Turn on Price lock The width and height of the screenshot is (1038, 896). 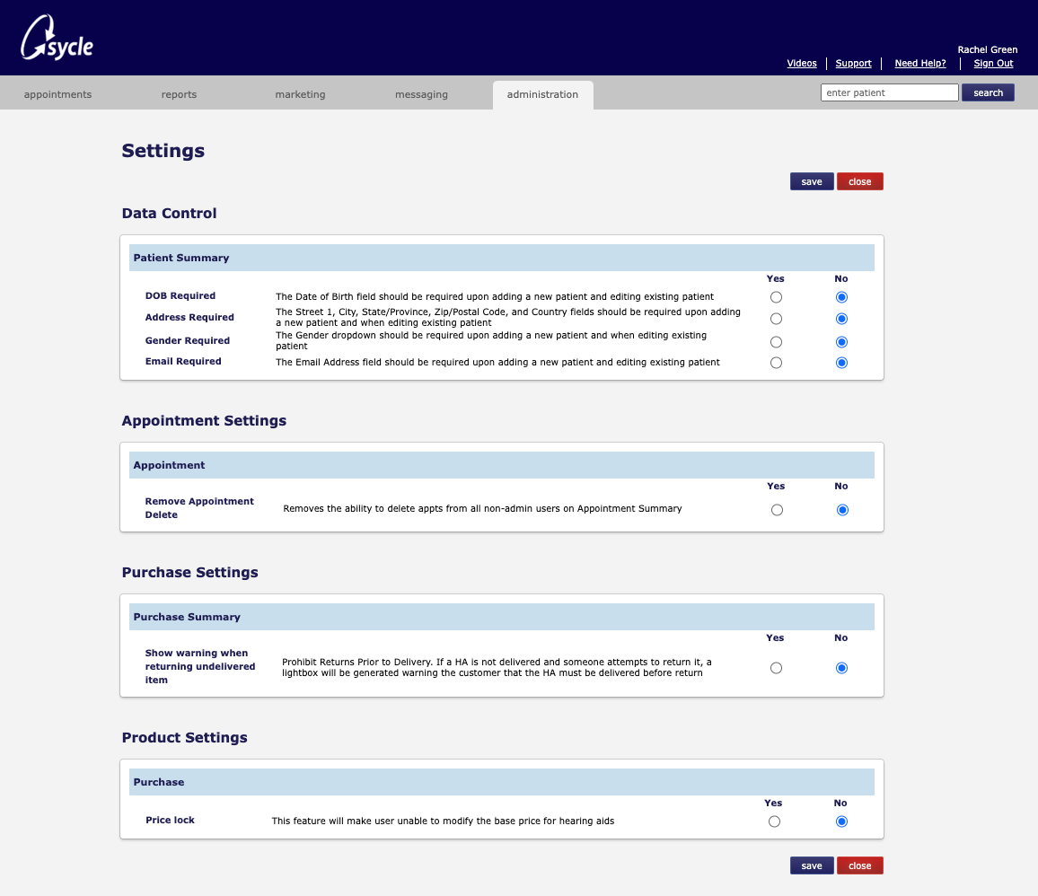[x=774, y=821]
